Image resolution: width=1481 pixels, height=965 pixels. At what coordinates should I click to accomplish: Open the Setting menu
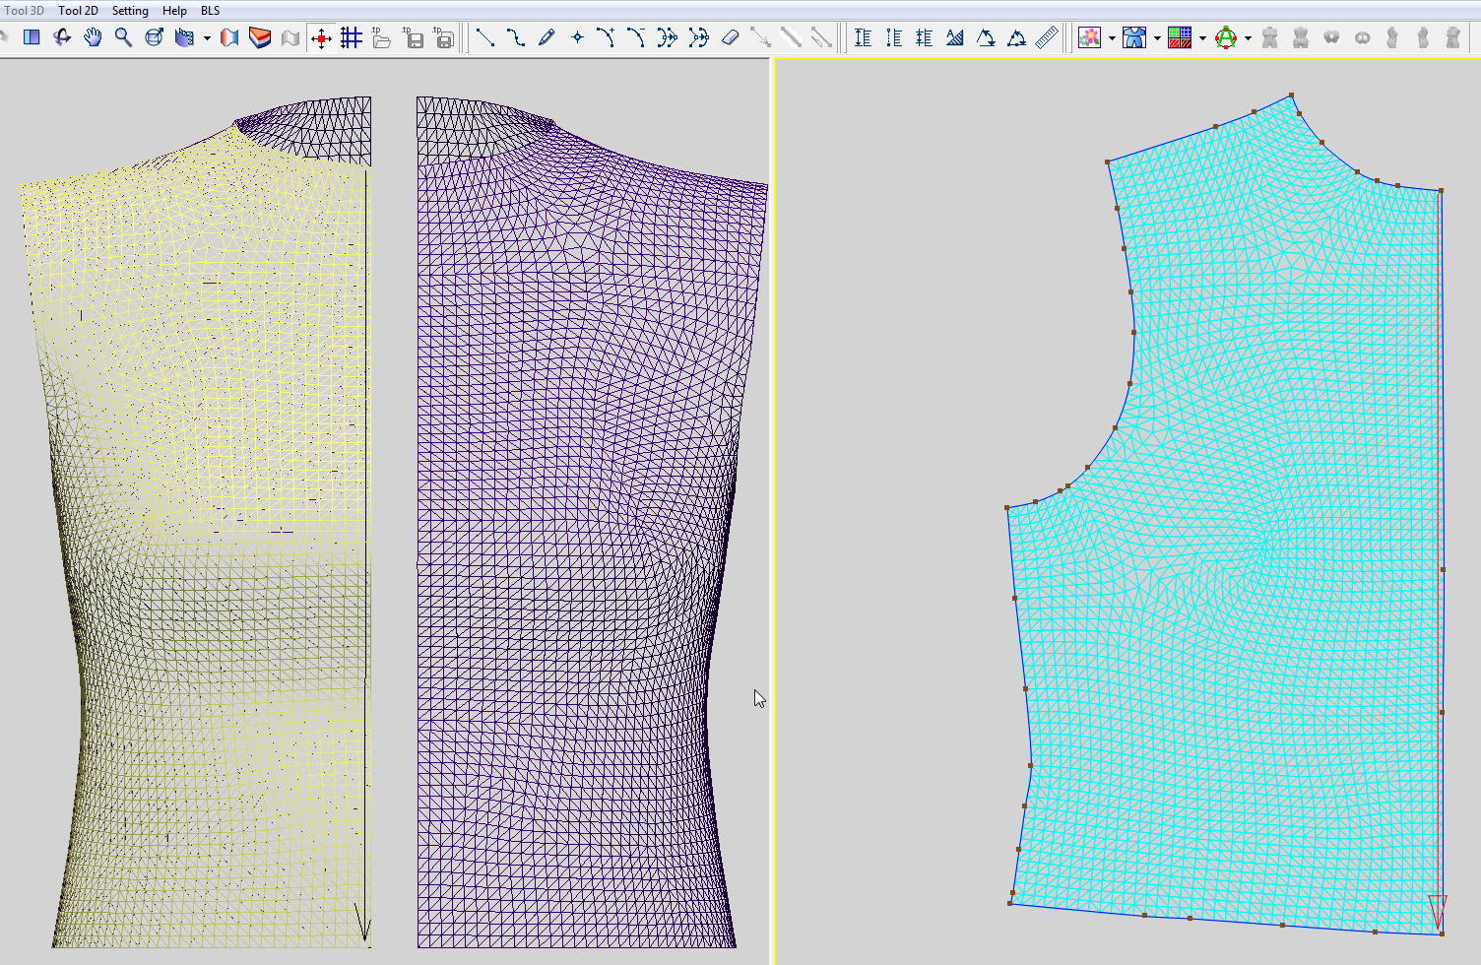click(130, 10)
